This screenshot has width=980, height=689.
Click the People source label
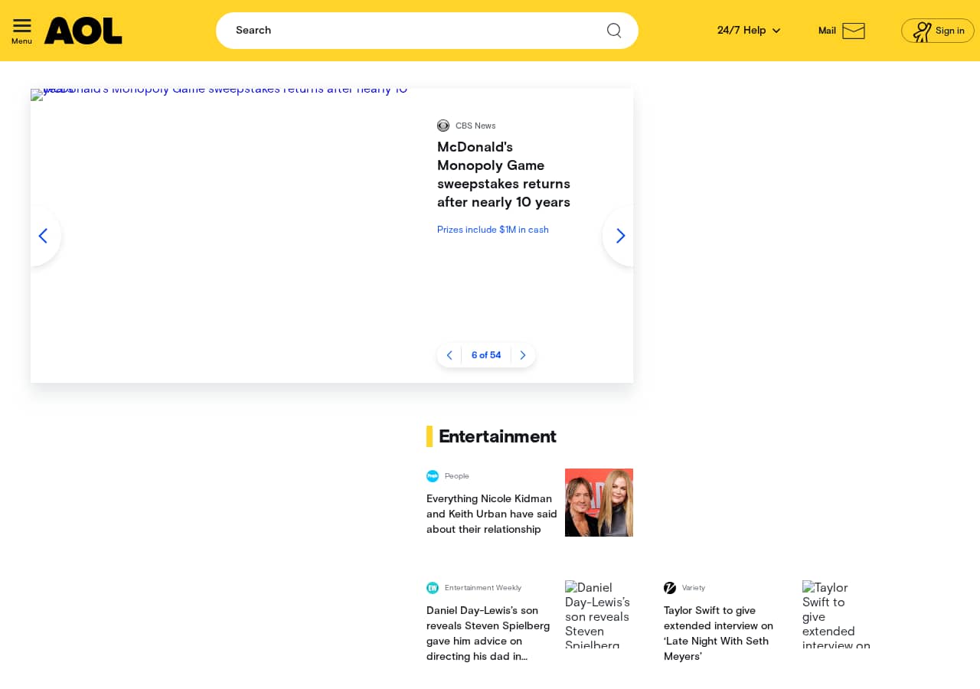[x=457, y=476]
